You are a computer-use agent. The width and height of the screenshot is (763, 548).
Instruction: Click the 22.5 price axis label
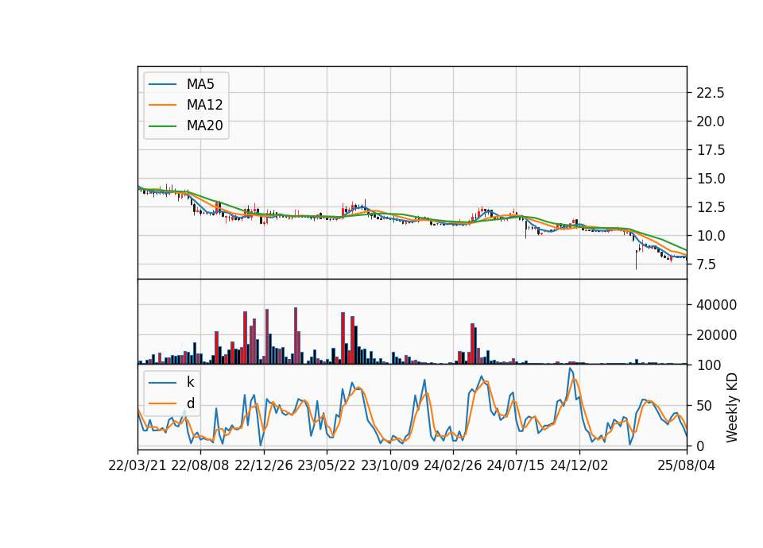[711, 93]
